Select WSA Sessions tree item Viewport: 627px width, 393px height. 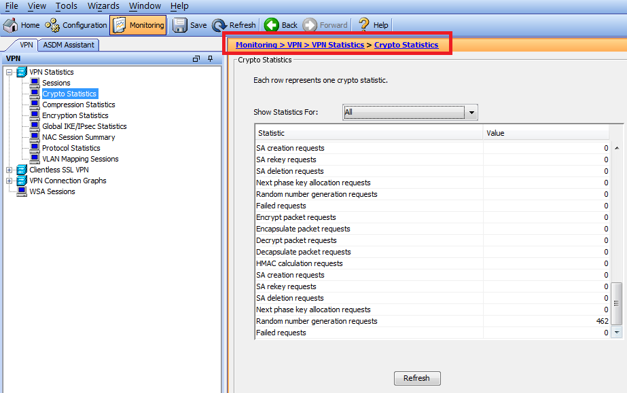[52, 191]
